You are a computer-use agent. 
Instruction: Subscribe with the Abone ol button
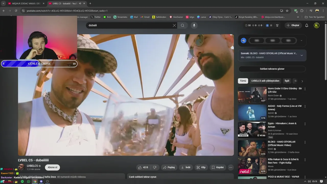(52, 167)
